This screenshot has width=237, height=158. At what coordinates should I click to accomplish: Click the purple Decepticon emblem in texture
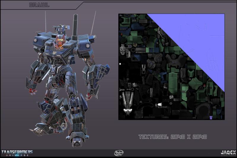click(x=211, y=117)
